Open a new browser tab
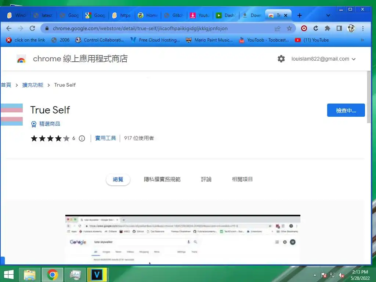 point(300,15)
